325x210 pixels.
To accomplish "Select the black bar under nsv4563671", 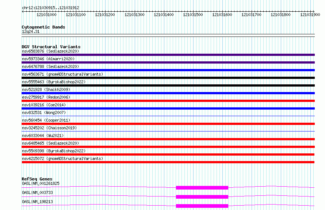I will click(168, 78).
